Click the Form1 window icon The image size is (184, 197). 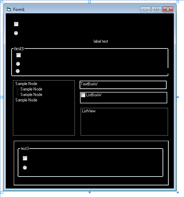pyautogui.click(x=9, y=10)
